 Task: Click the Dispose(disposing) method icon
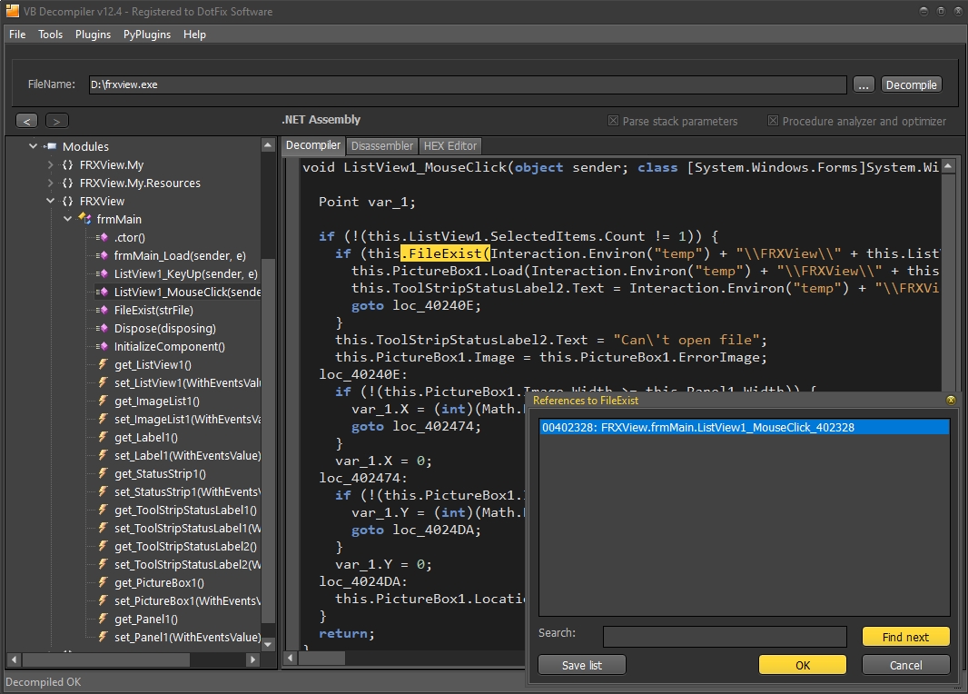click(102, 328)
